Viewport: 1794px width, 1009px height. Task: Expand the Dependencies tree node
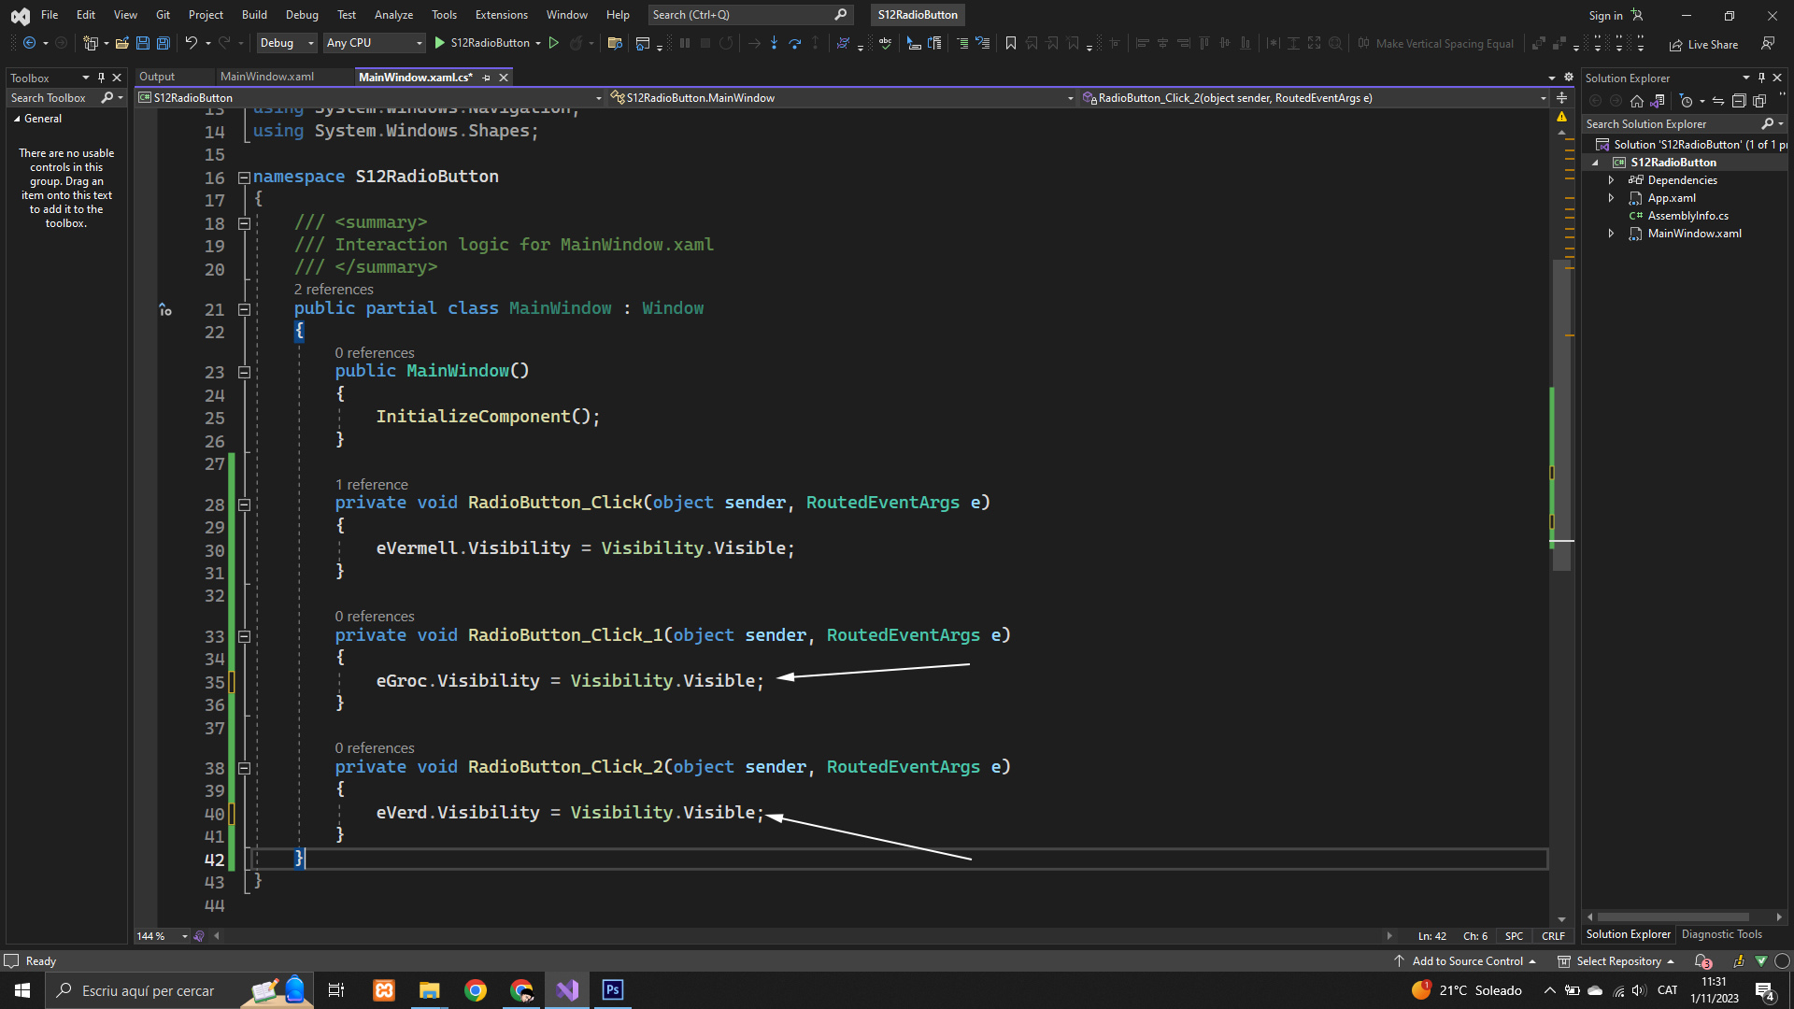pos(1611,180)
